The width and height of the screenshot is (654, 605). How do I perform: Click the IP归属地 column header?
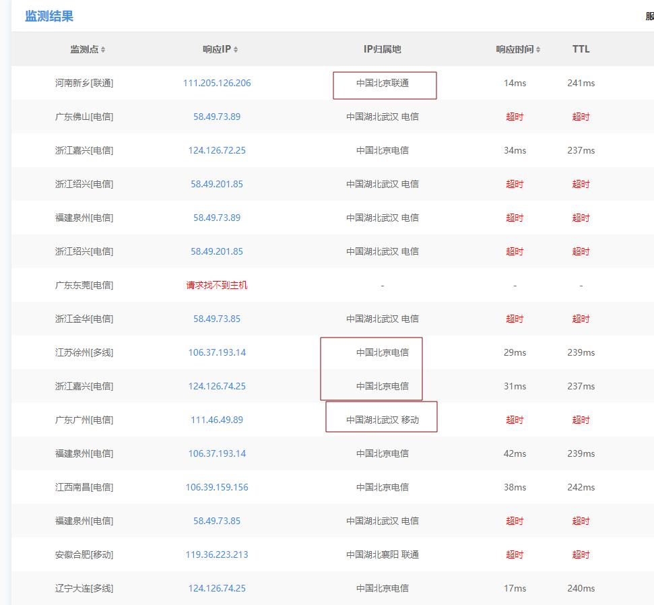381,49
